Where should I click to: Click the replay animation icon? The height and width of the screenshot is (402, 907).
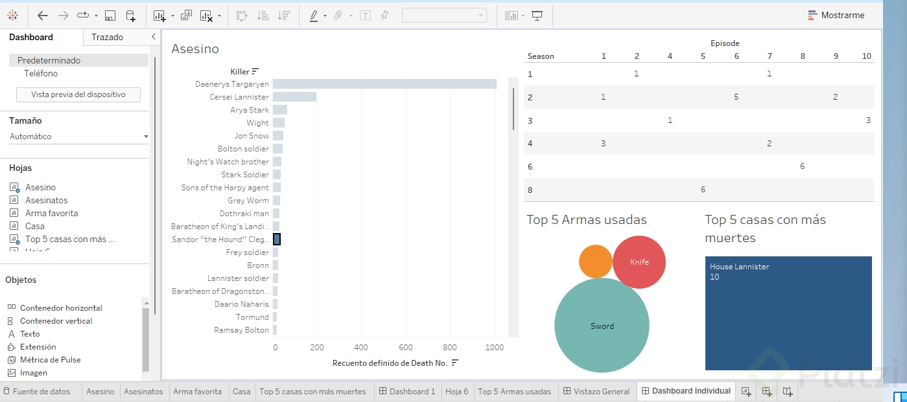click(x=83, y=16)
